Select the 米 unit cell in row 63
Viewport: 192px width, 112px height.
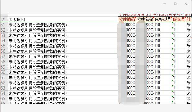point(189,88)
